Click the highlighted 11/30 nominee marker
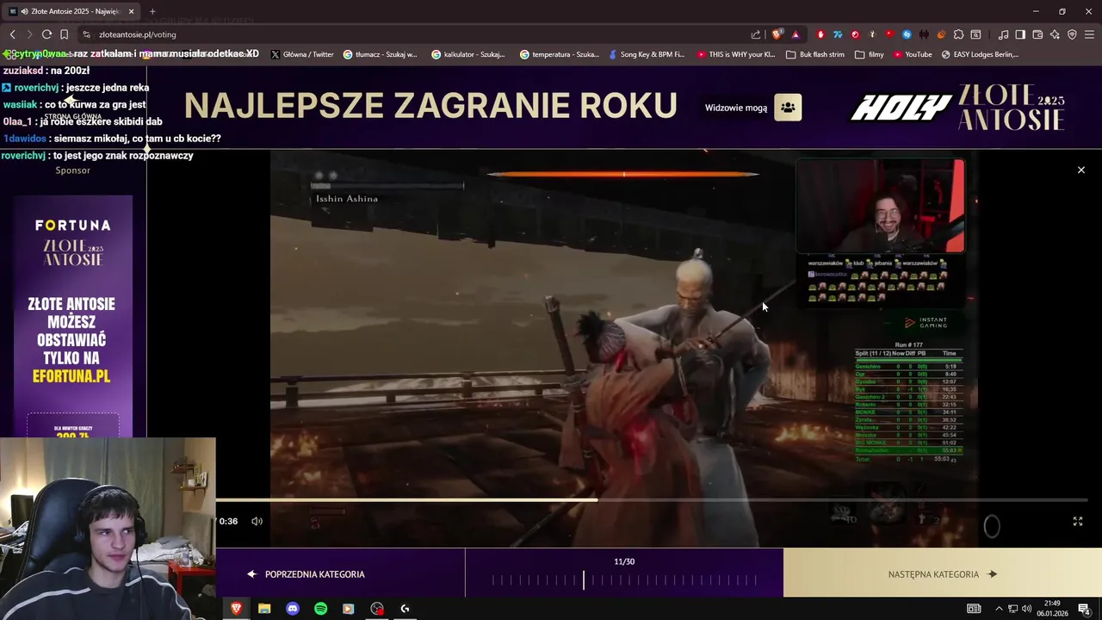Screen dimensions: 1102x620 tap(584, 580)
